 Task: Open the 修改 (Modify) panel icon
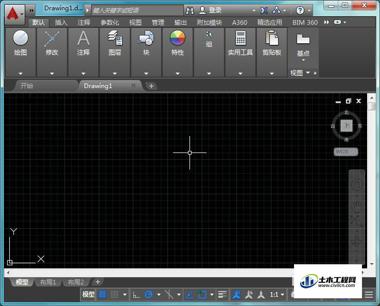pyautogui.click(x=52, y=38)
